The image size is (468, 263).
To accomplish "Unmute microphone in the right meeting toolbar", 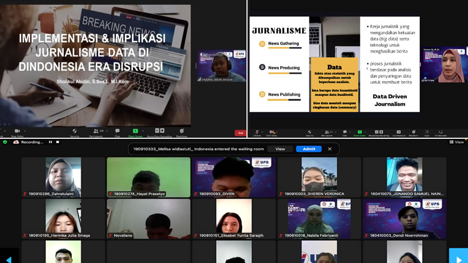I will pos(257,132).
